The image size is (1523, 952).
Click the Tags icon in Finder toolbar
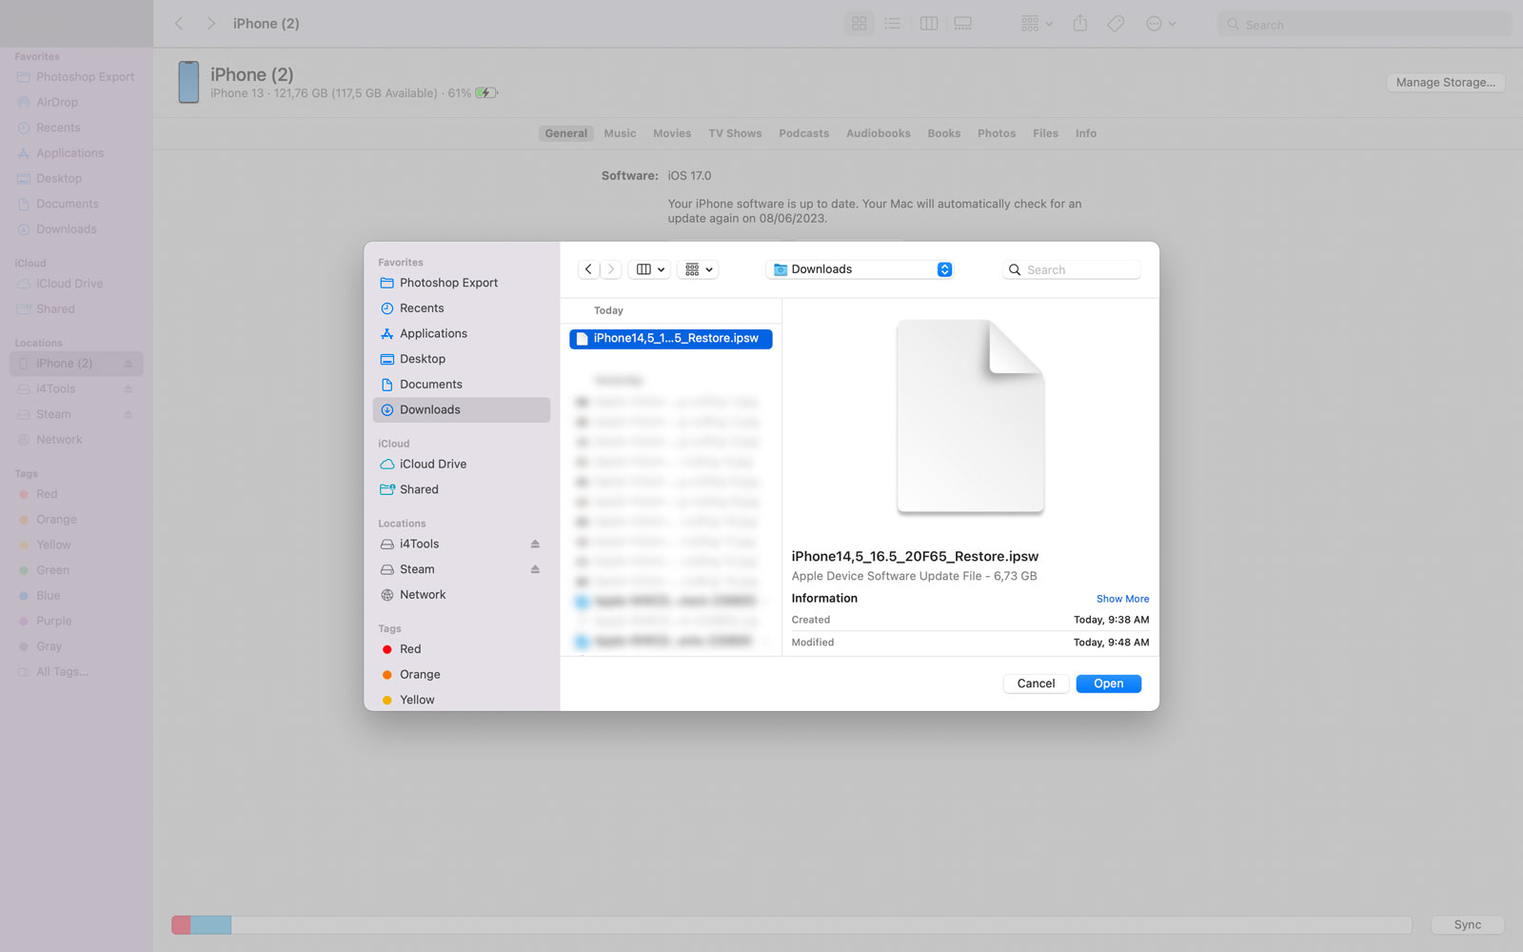pos(1116,24)
